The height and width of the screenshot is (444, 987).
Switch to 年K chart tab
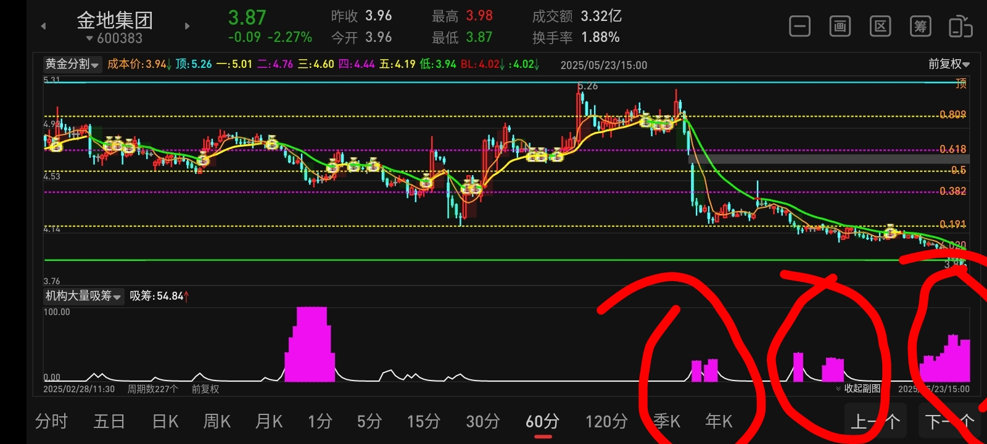(719, 421)
